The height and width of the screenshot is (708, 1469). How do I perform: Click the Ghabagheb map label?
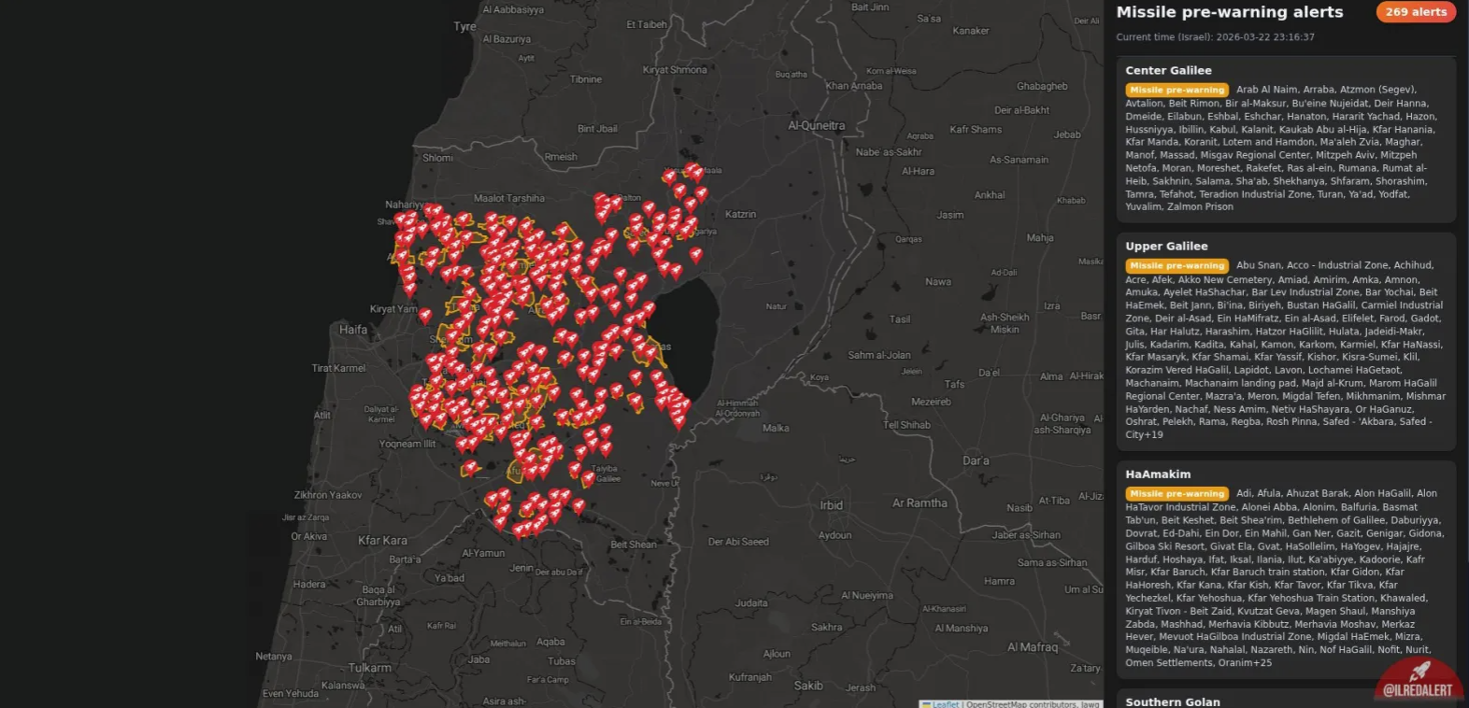pyautogui.click(x=1042, y=86)
